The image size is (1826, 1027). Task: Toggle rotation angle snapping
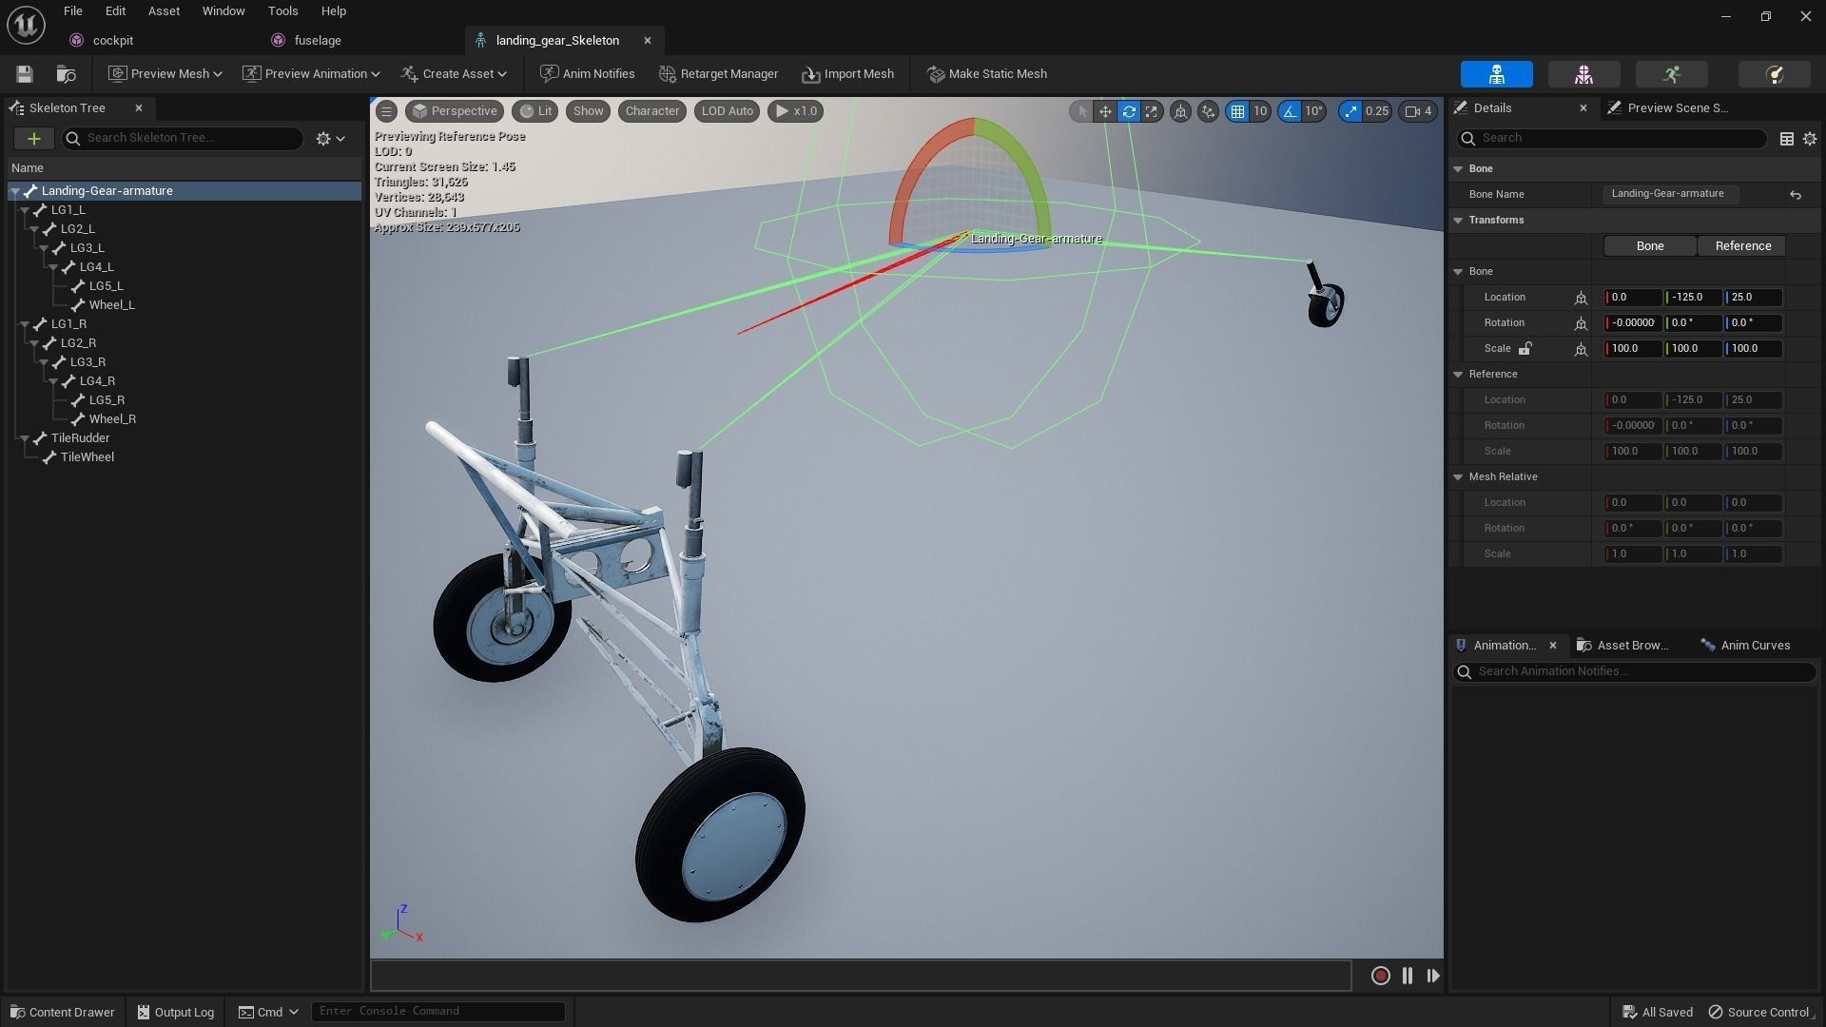click(1290, 111)
